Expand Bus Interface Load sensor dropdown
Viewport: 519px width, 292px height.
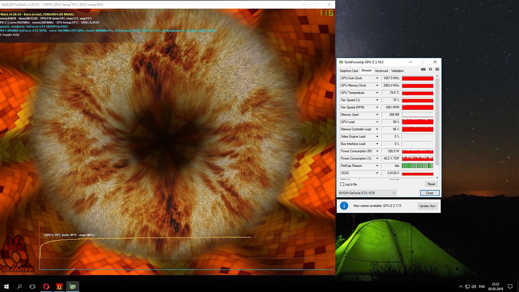377,144
